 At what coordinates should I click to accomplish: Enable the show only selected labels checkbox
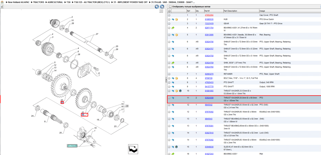170,6
